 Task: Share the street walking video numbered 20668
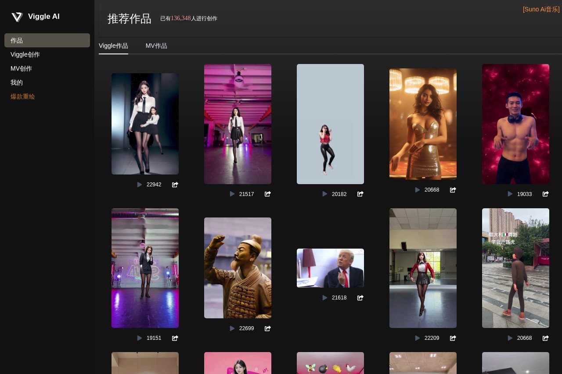[x=545, y=338]
